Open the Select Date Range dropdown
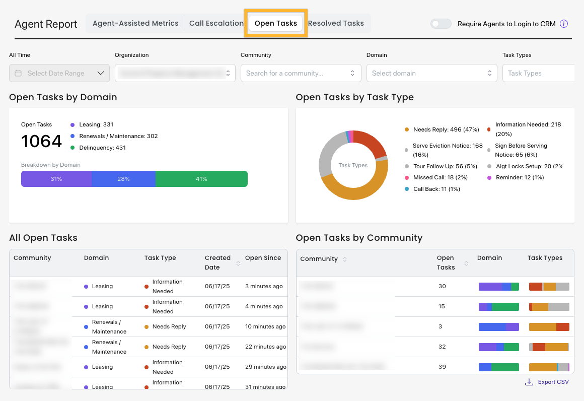The width and height of the screenshot is (584, 401). [x=59, y=73]
